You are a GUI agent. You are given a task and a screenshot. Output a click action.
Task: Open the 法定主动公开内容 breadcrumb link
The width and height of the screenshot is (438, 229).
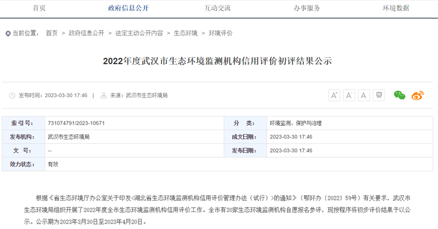coord(139,33)
